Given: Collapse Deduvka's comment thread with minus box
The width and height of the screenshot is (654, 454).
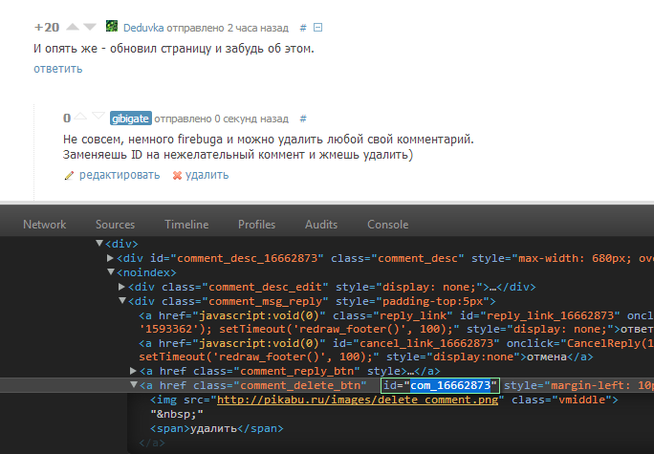Looking at the screenshot, I should [x=318, y=27].
